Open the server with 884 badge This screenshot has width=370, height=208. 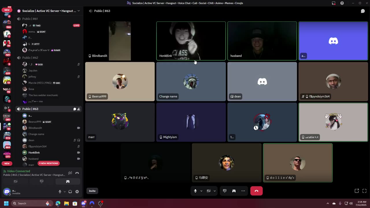7,145
